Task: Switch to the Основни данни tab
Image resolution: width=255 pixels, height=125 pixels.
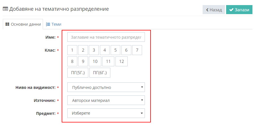Action: (x=23, y=24)
